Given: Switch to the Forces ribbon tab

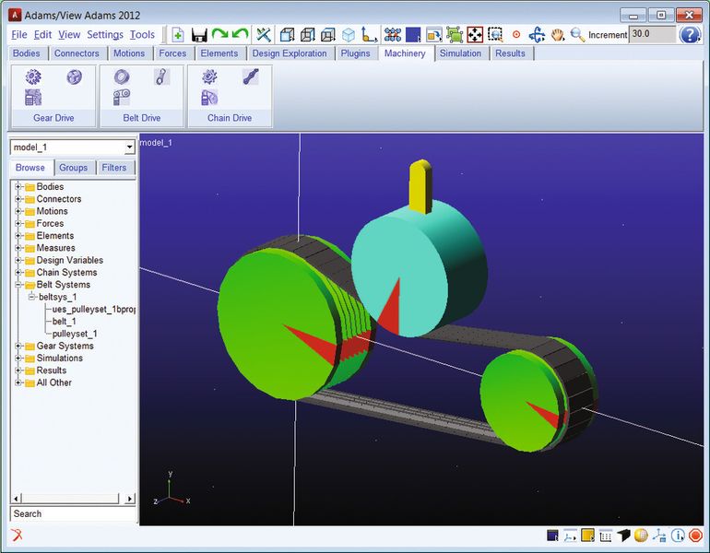Looking at the screenshot, I should tap(172, 53).
